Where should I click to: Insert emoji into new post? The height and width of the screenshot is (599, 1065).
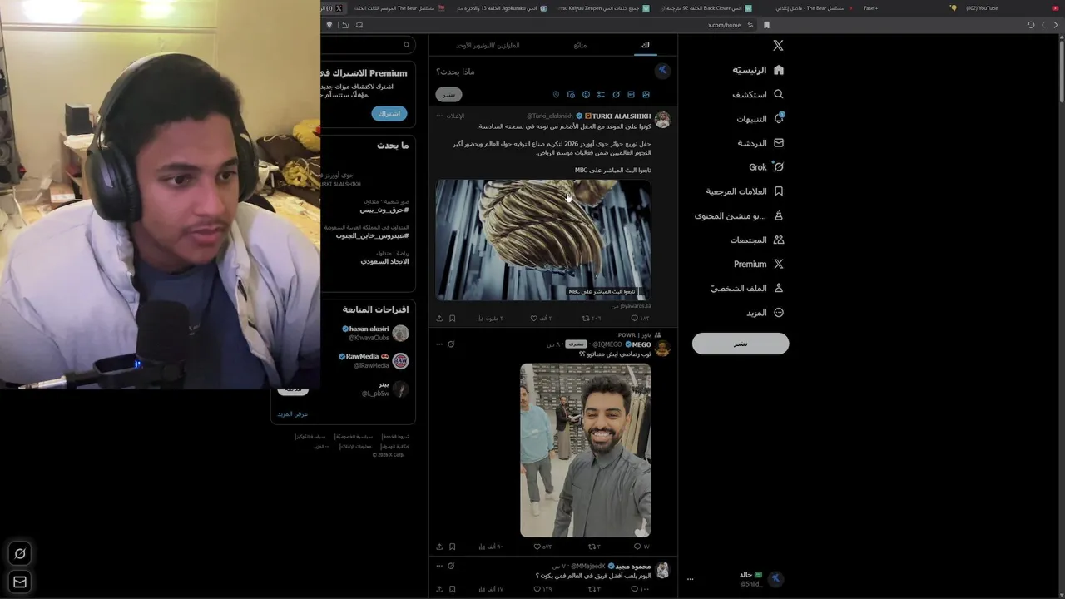pyautogui.click(x=586, y=95)
